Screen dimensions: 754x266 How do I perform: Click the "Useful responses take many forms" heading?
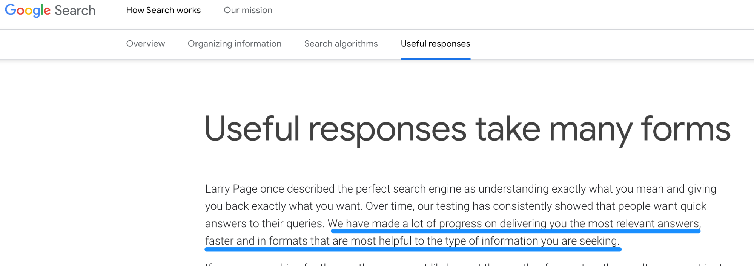(467, 129)
